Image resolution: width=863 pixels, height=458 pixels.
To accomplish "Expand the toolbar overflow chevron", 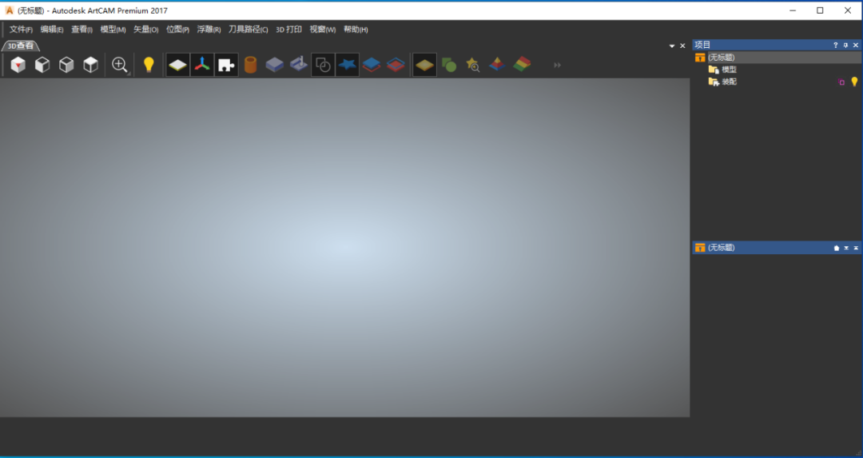I will tap(558, 65).
